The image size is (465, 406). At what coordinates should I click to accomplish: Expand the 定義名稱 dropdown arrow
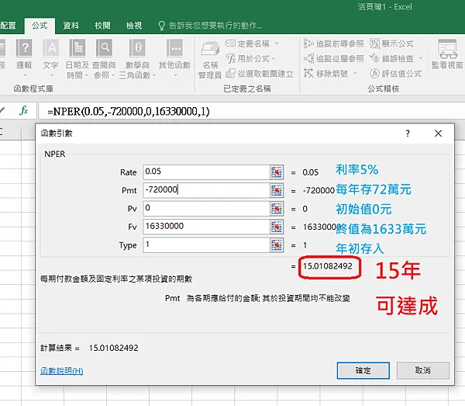[x=277, y=43]
